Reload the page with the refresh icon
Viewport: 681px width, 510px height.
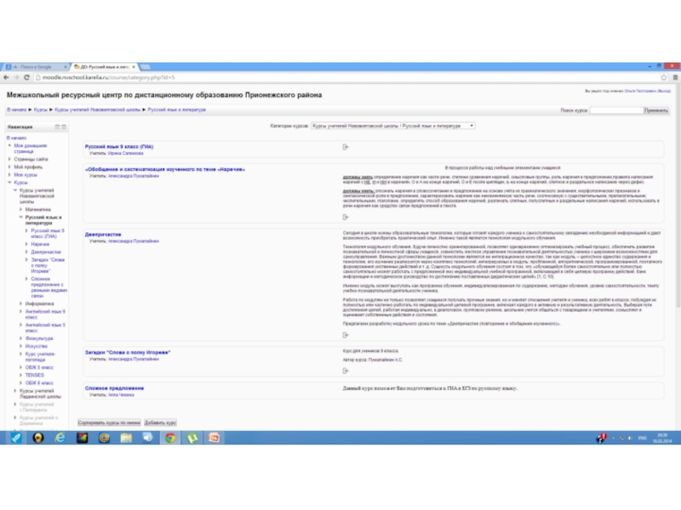pos(26,77)
